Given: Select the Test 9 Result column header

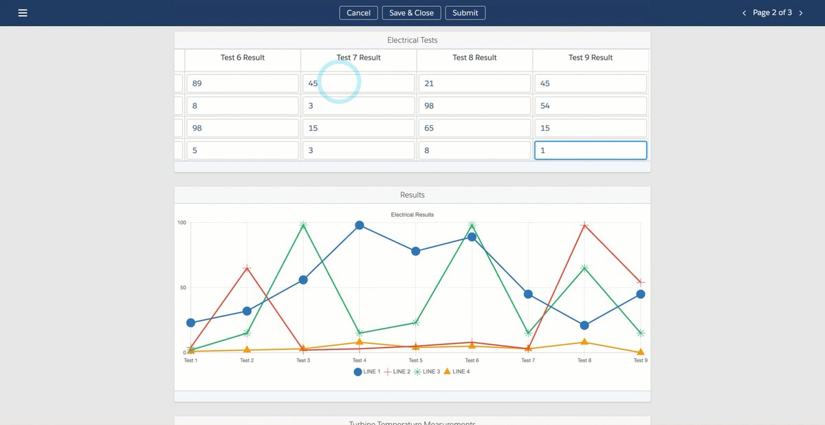Looking at the screenshot, I should 591,58.
